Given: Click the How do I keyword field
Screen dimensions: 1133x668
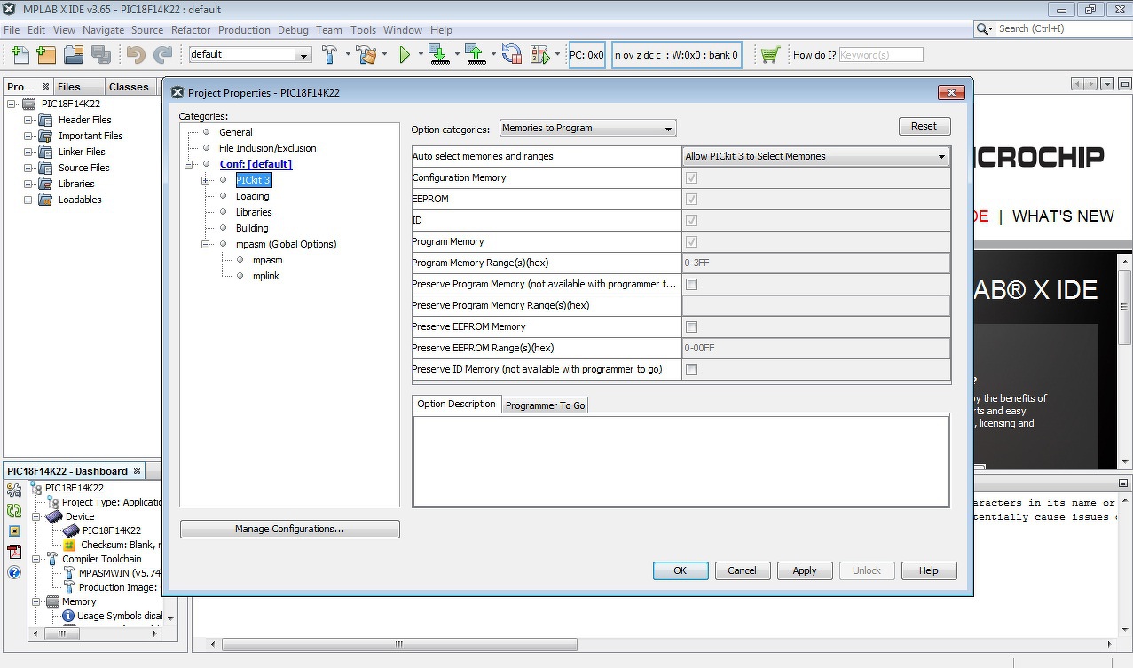Looking at the screenshot, I should [881, 55].
